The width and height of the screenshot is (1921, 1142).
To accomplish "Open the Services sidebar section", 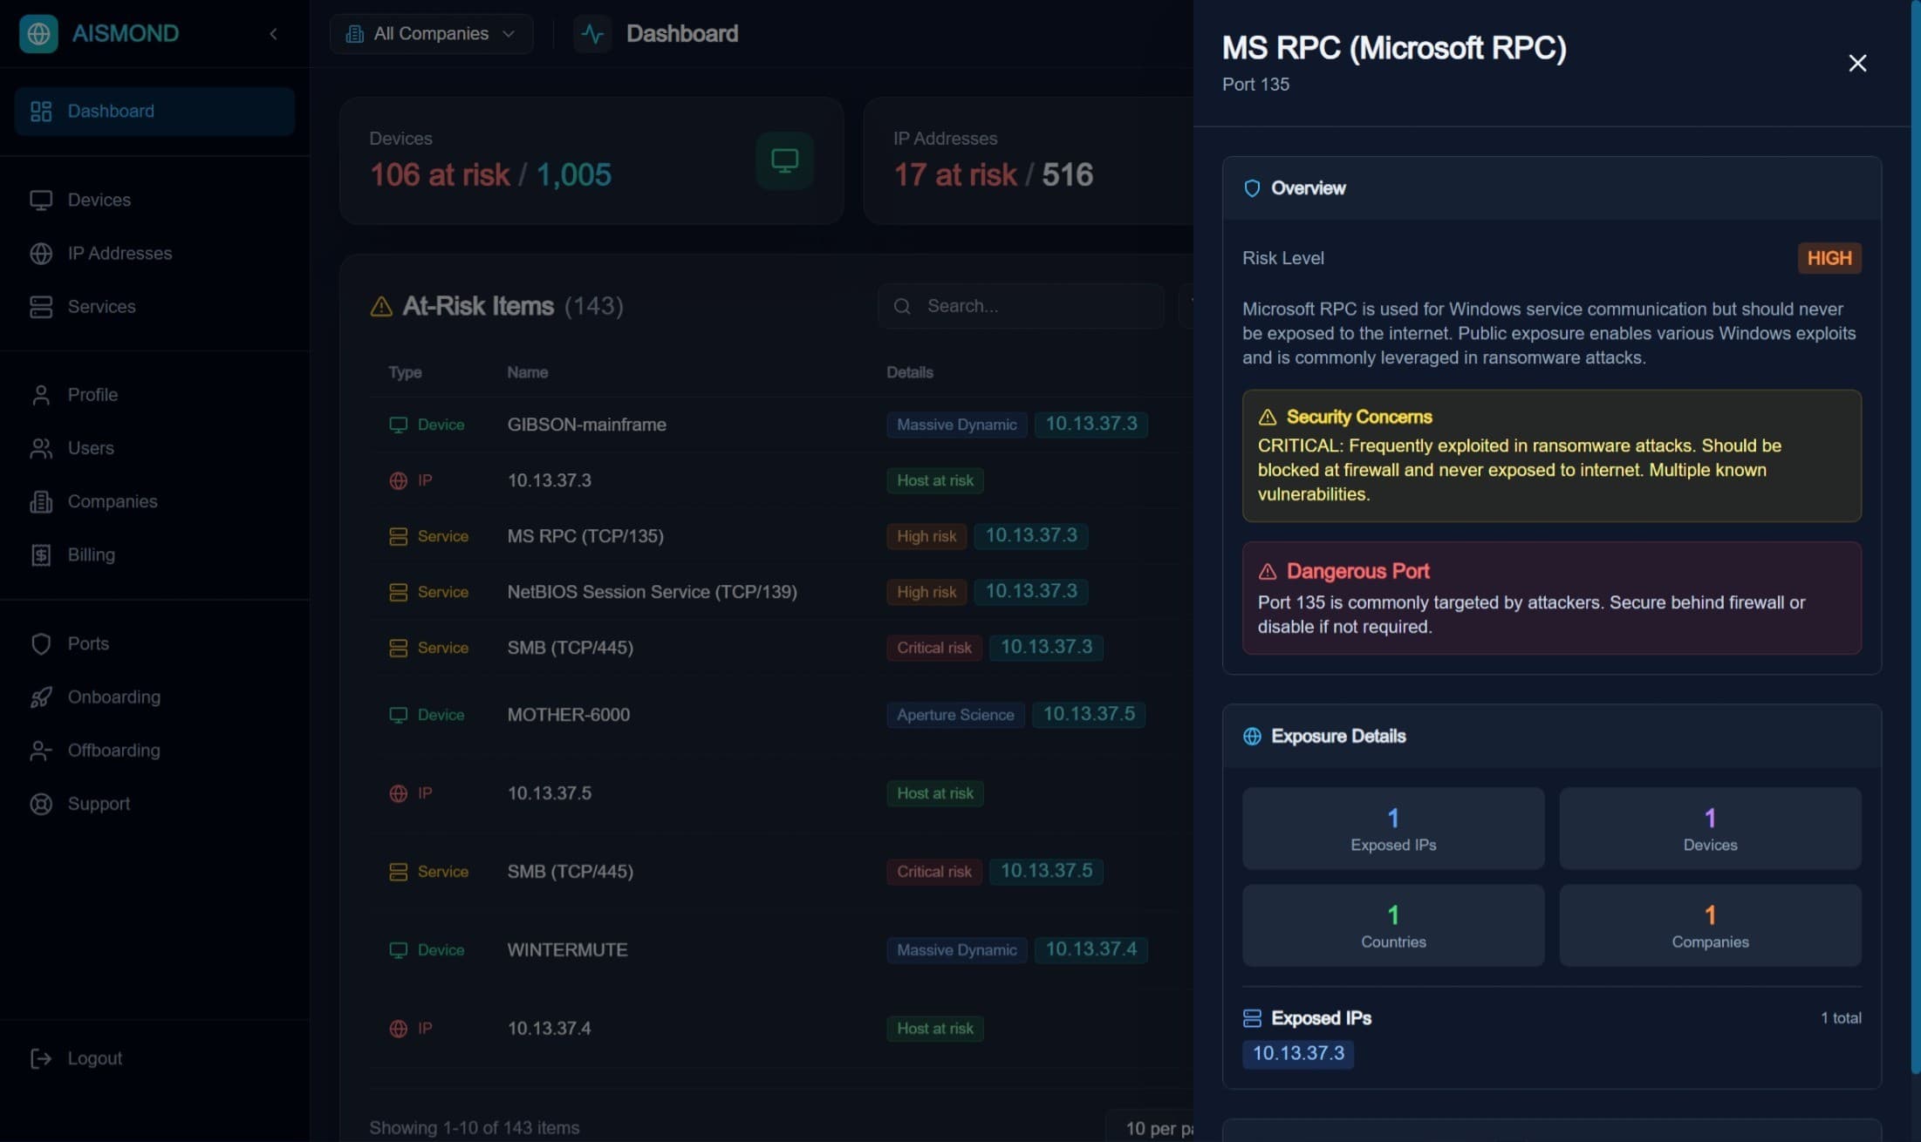I will coord(102,306).
